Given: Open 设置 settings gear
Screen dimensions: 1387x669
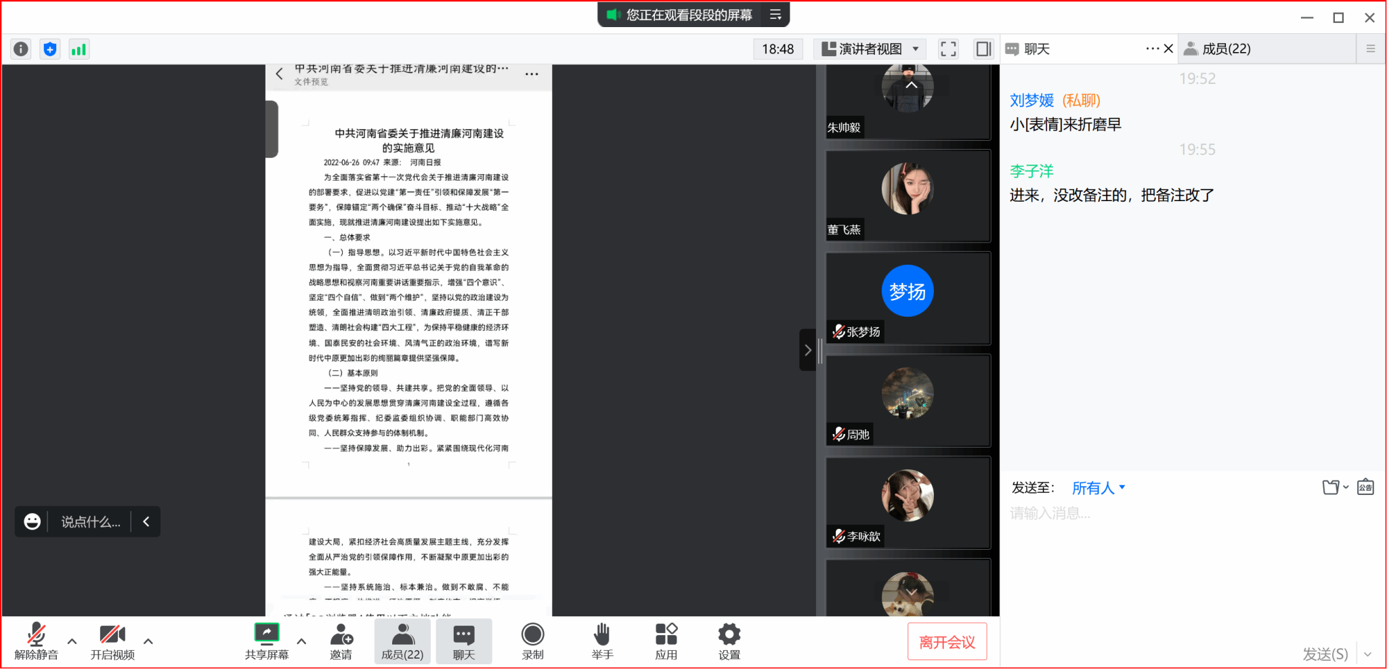Looking at the screenshot, I should pyautogui.click(x=729, y=641).
